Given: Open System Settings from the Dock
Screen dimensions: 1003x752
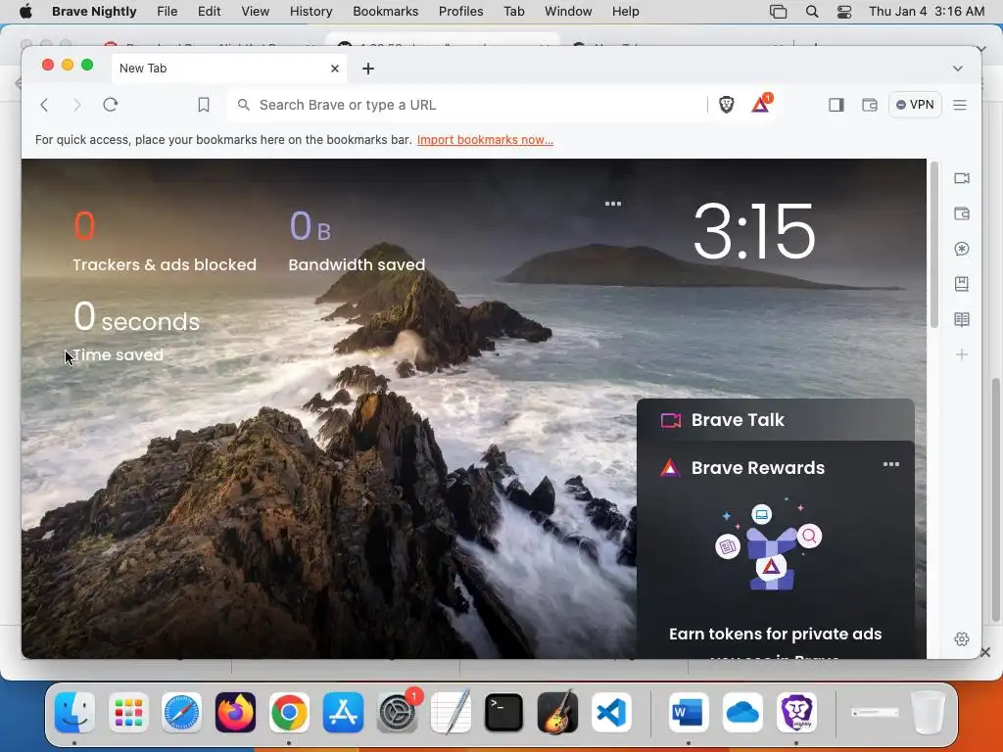Looking at the screenshot, I should coord(397,712).
